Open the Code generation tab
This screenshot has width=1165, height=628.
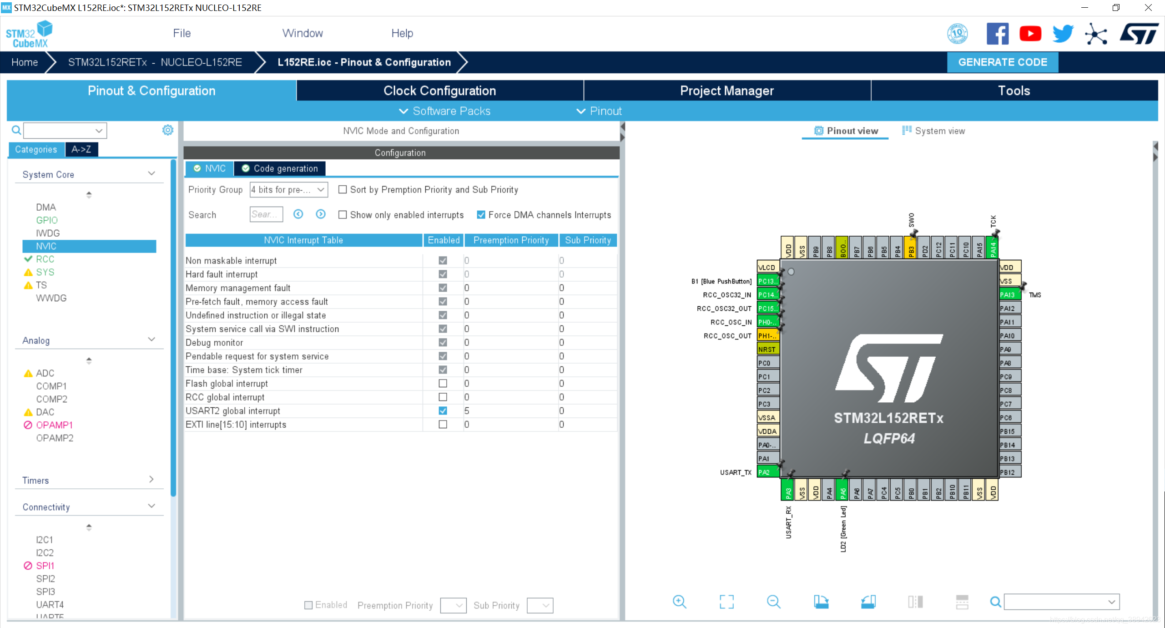[x=280, y=168]
